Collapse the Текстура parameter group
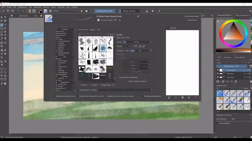The width and height of the screenshot is (252, 141). click(56, 76)
